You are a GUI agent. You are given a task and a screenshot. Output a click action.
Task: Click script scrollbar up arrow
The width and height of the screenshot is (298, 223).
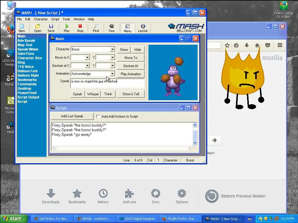tap(195, 125)
